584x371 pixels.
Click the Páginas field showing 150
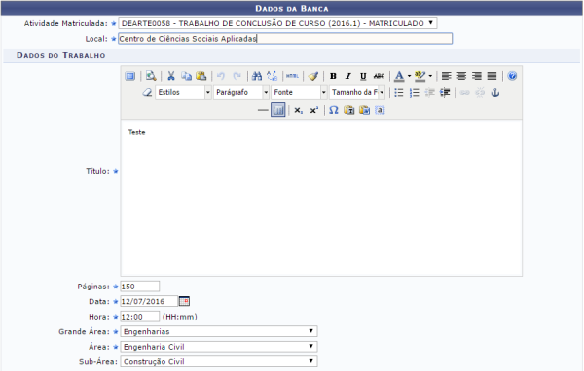pos(139,287)
